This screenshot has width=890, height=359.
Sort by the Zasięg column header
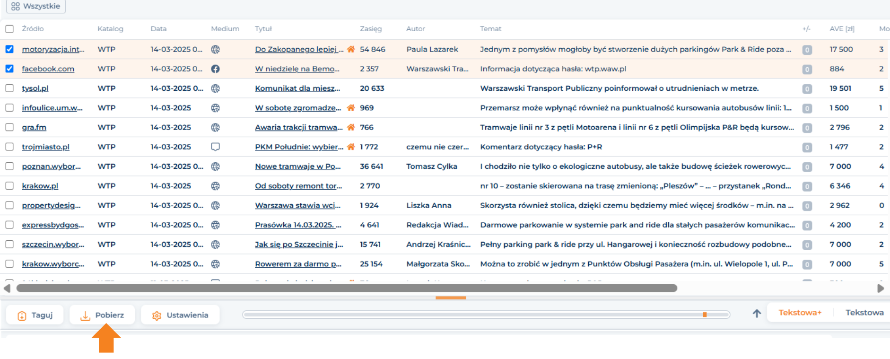[371, 29]
